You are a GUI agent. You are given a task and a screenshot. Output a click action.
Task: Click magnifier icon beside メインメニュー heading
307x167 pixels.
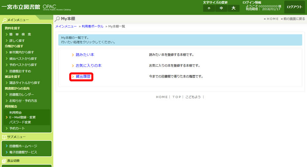click(4, 20)
